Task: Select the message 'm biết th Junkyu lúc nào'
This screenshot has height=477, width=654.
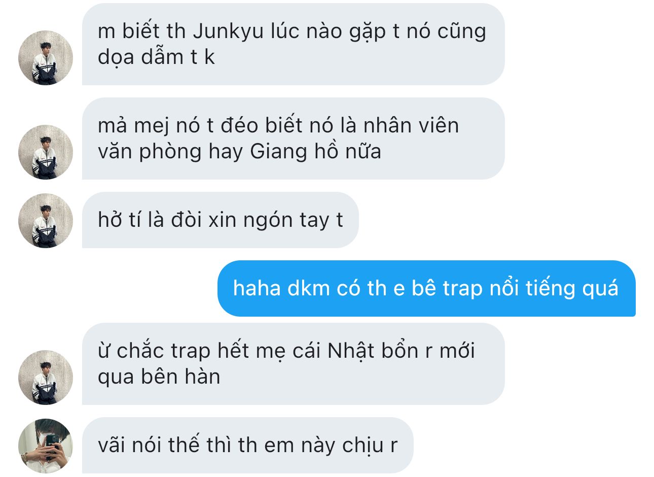Action: tap(293, 44)
